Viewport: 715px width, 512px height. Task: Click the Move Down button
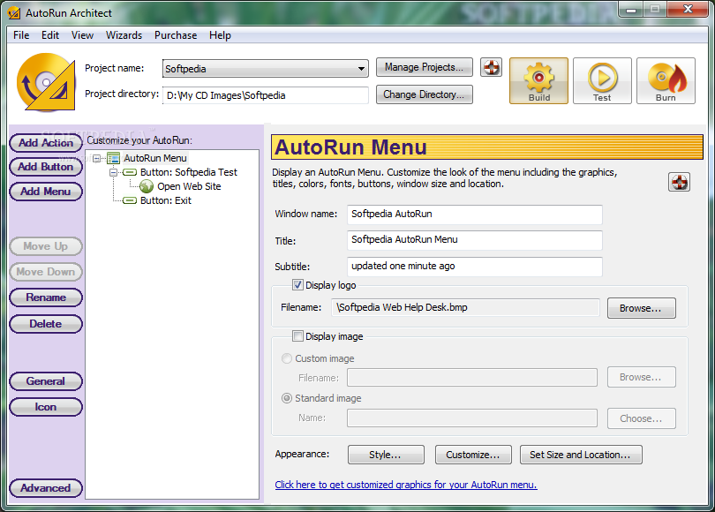pos(46,272)
